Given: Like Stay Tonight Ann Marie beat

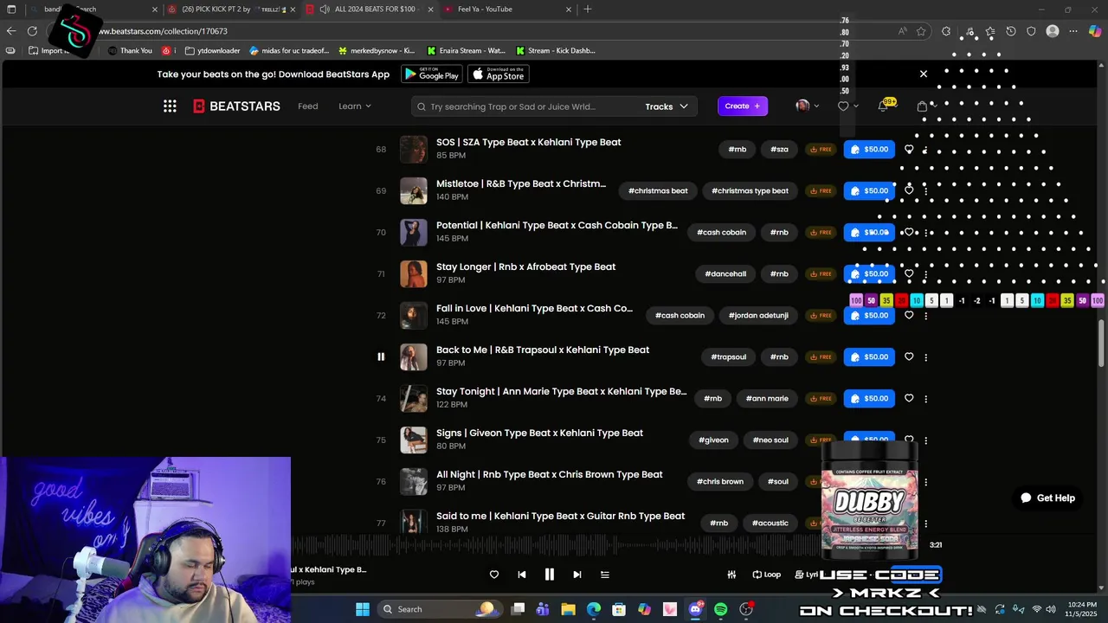Looking at the screenshot, I should [x=909, y=398].
